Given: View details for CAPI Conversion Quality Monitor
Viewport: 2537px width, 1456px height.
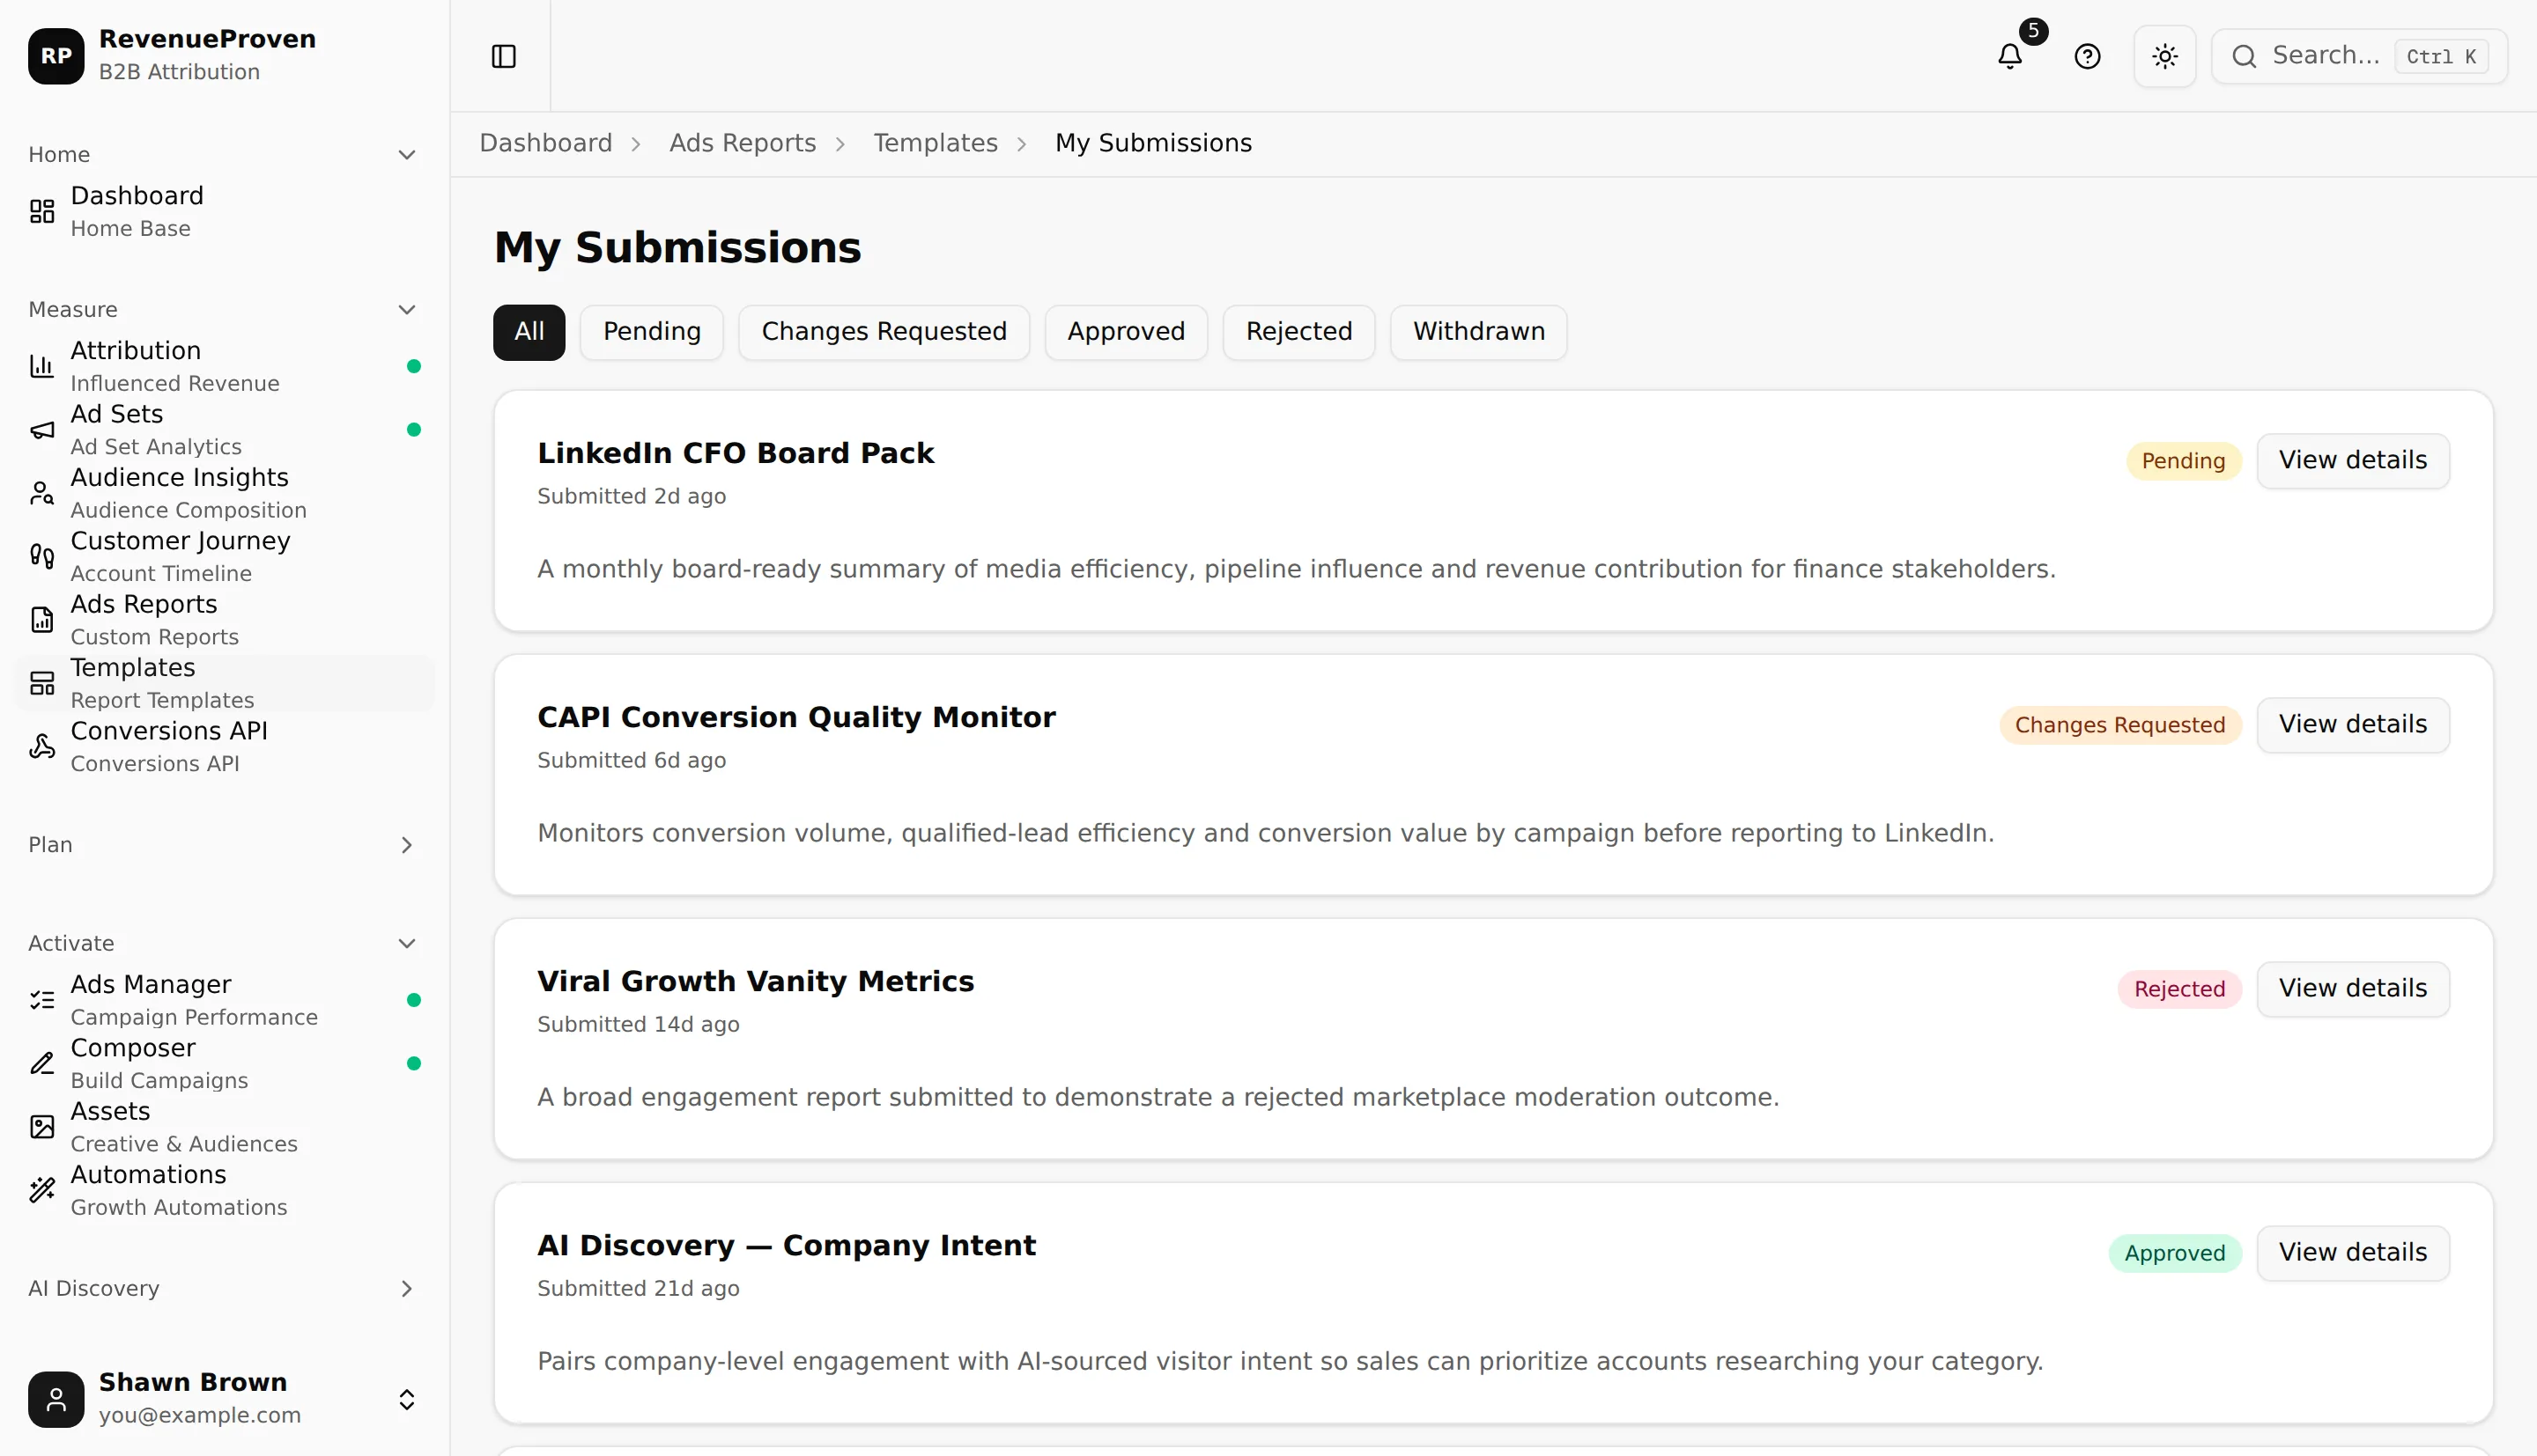Looking at the screenshot, I should coord(2353,725).
